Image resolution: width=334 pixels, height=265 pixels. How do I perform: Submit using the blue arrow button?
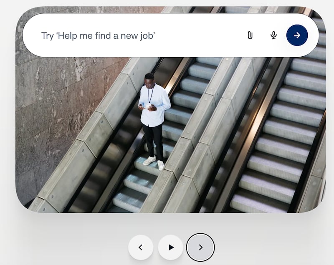click(x=297, y=35)
